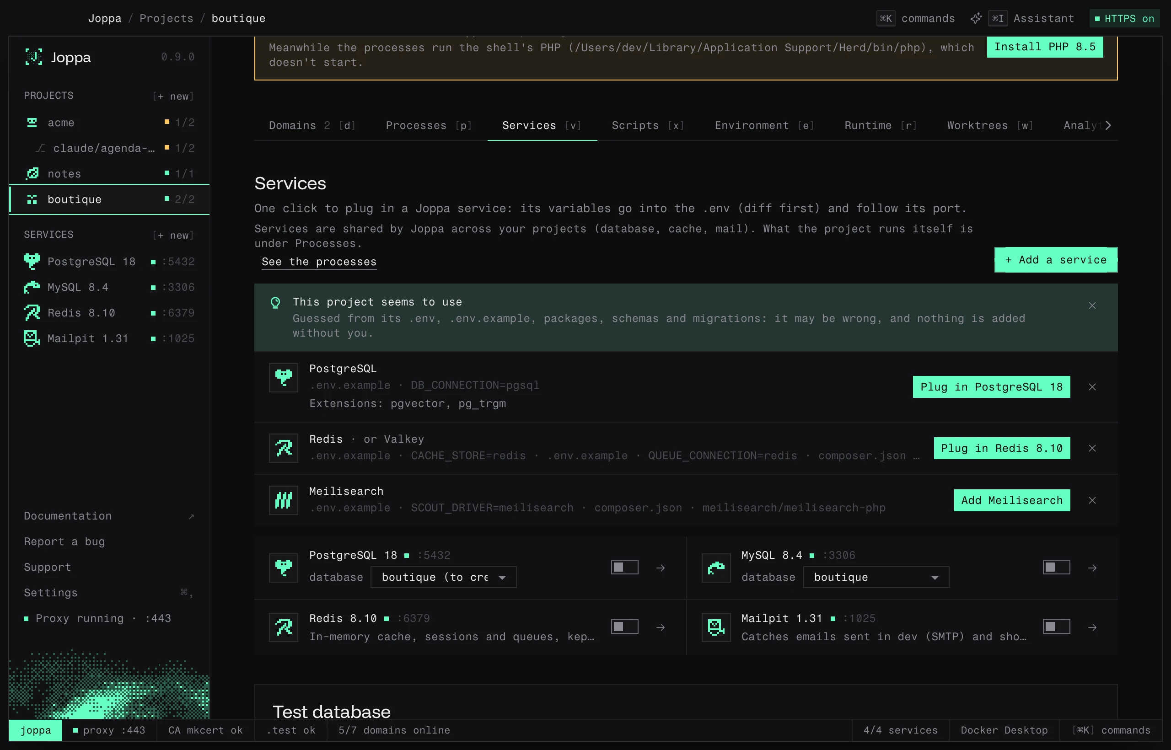Dismiss the Redis suggestion row
The height and width of the screenshot is (750, 1171).
tap(1093, 448)
